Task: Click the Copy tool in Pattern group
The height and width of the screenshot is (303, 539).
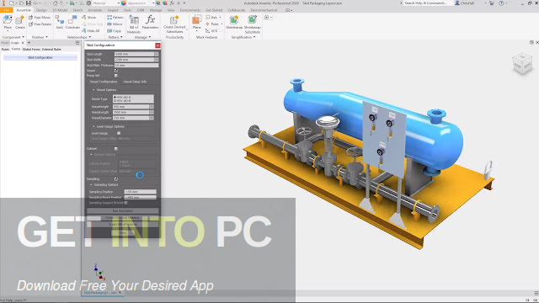Action: coord(115,30)
